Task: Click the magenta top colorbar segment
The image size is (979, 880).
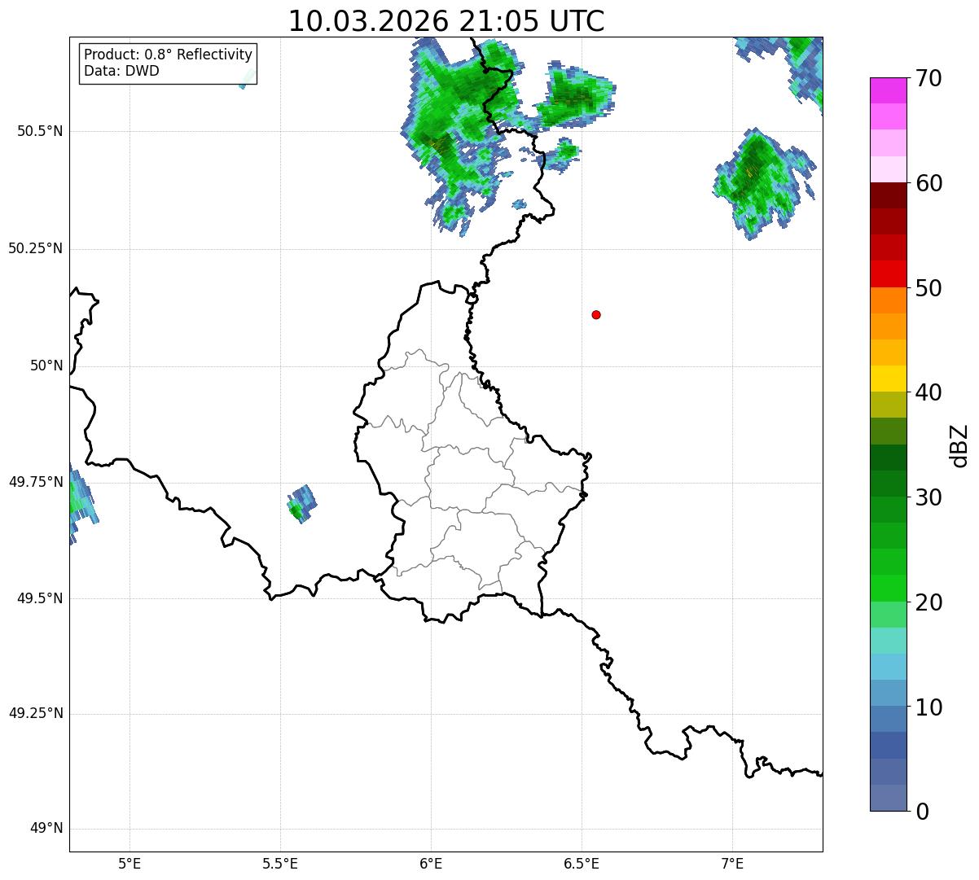Action: (x=888, y=90)
